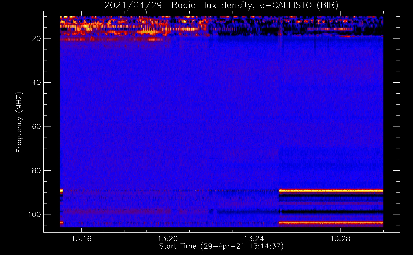
Task: Click the 13:20 time axis label
Action: coord(168,239)
